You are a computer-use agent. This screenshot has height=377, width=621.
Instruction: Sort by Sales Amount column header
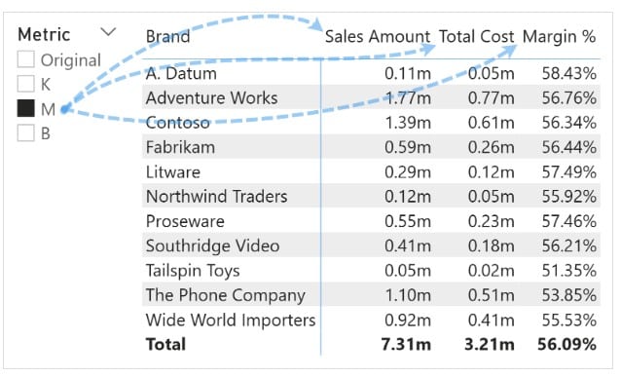coord(378,36)
